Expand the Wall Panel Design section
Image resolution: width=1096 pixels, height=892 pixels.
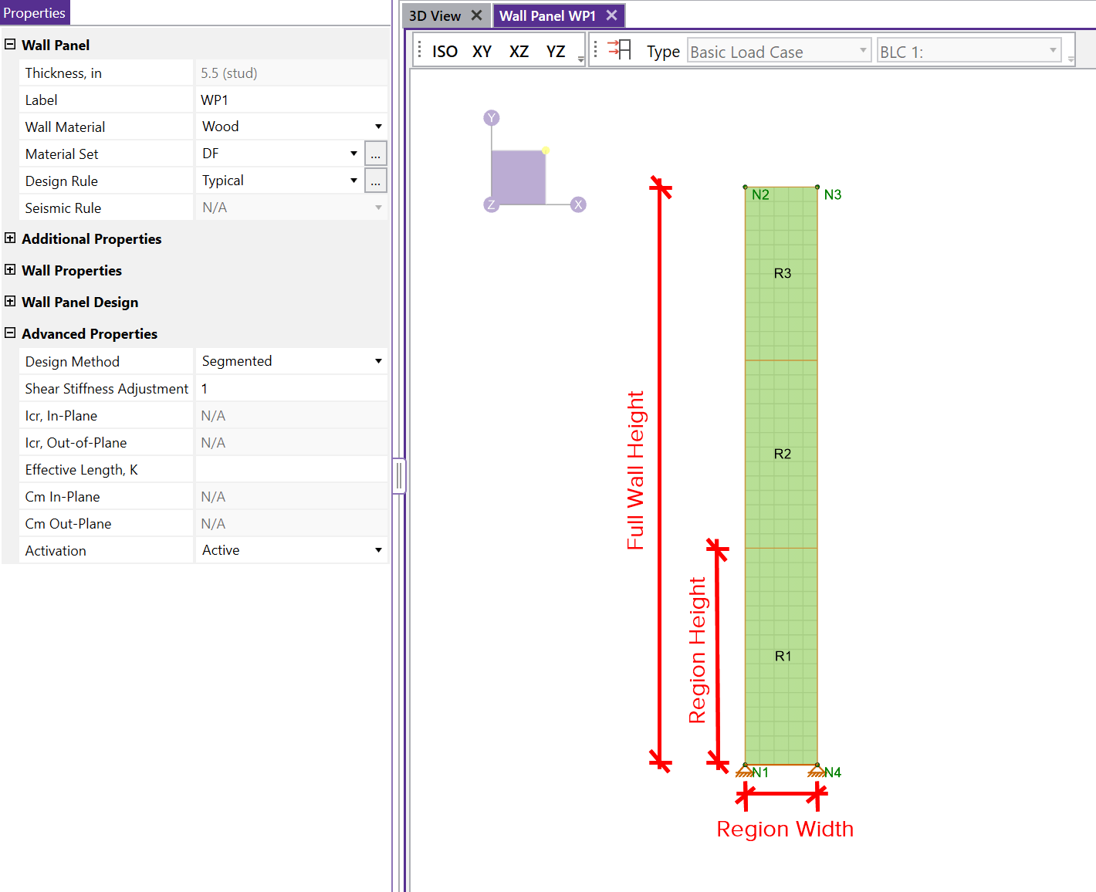[x=10, y=302]
